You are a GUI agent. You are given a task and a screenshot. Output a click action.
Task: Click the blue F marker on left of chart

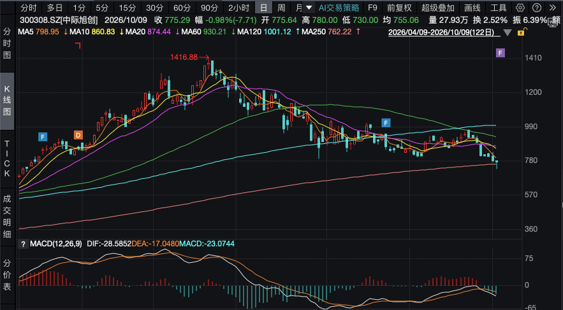(x=42, y=137)
